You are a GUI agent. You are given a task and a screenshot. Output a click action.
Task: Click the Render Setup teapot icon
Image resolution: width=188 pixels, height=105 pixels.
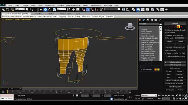[x=158, y=9]
